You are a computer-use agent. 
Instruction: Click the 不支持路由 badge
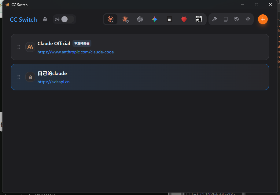[x=82, y=44]
